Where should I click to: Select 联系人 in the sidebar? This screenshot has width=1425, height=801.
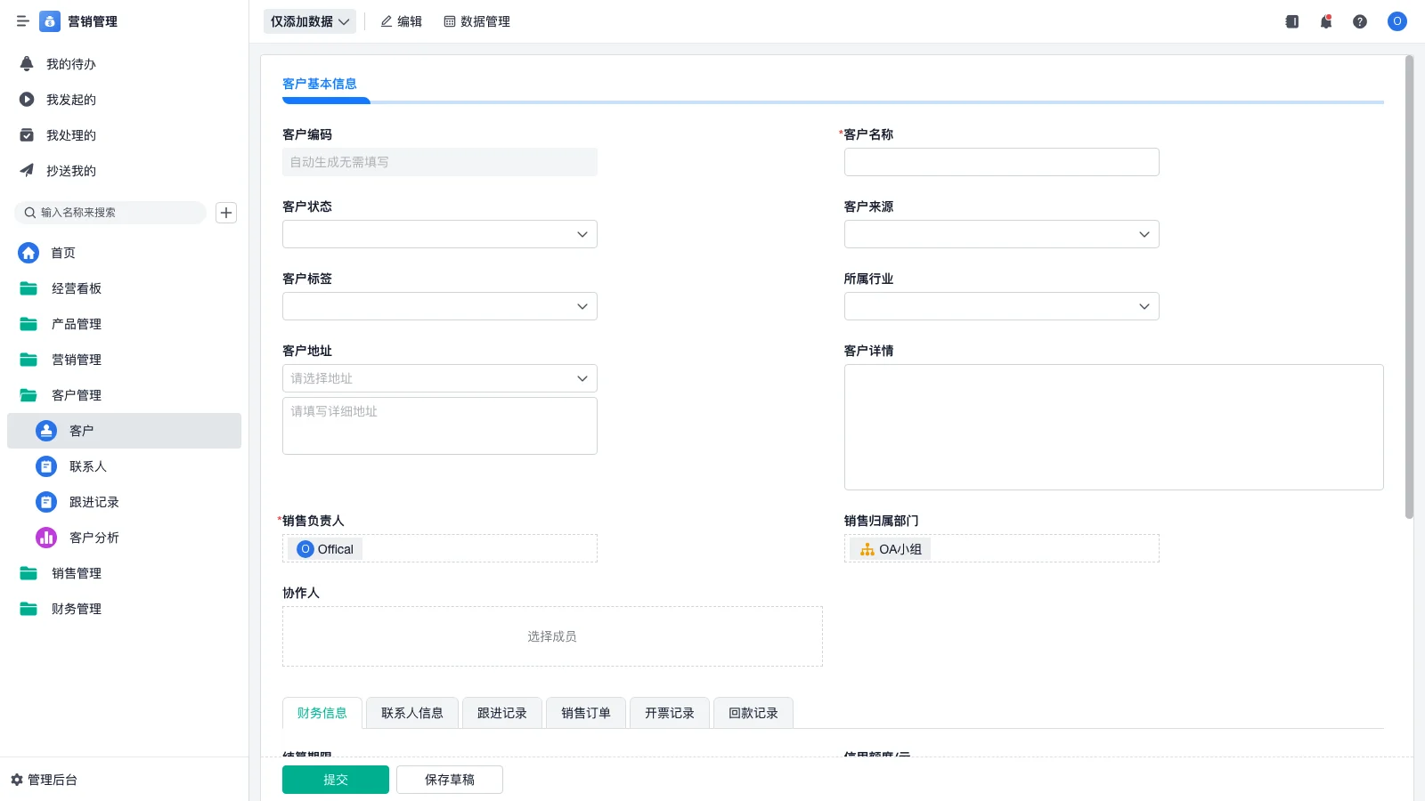(88, 466)
